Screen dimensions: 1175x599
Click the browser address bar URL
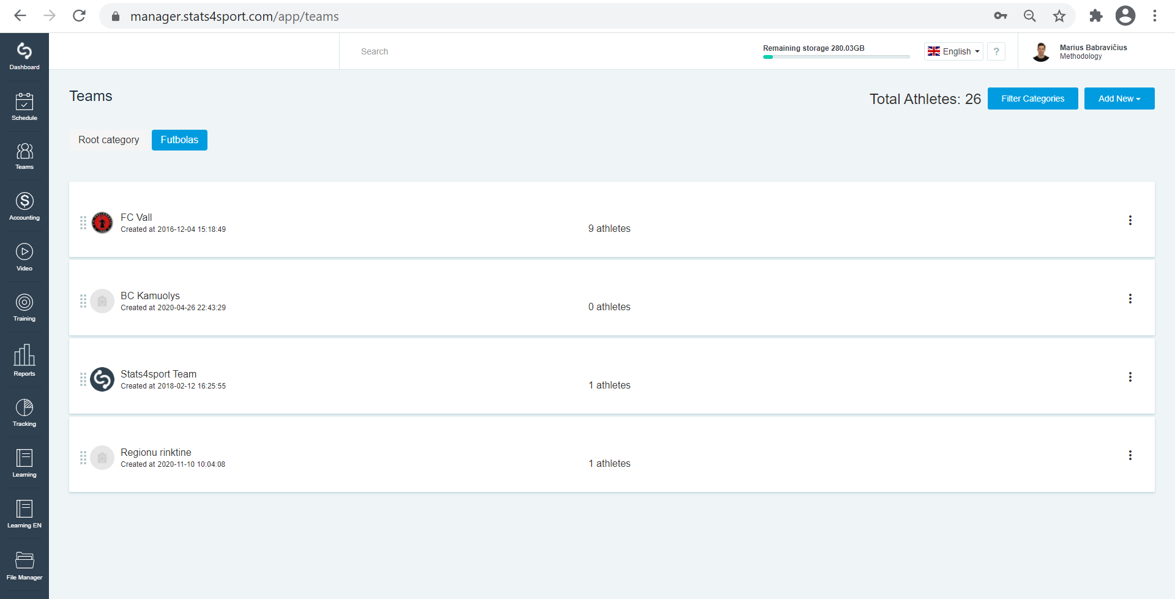tap(234, 17)
